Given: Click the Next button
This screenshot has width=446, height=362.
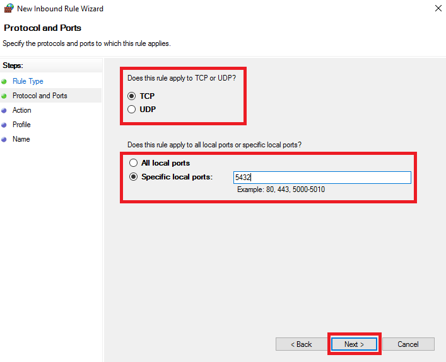Looking at the screenshot, I should tap(354, 344).
